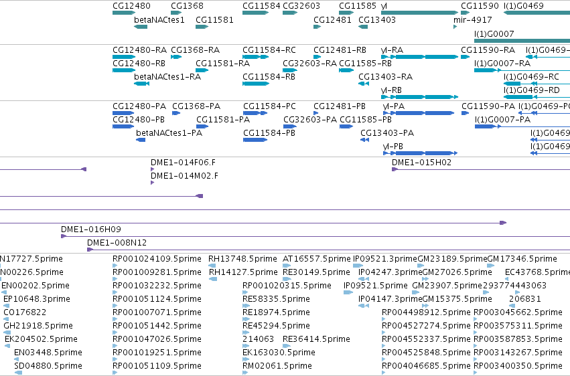570x376 pixels.
Task: Select the DME1-016H09 BAC label
Action: (x=91, y=229)
